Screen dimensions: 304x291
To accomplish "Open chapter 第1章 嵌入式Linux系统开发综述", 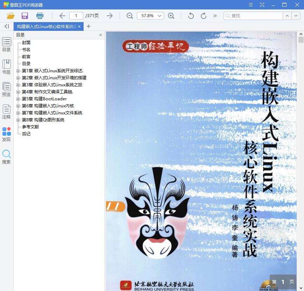I will coord(52,71).
